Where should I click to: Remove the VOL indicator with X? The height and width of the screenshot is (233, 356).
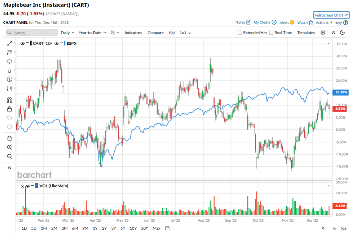point(22,186)
